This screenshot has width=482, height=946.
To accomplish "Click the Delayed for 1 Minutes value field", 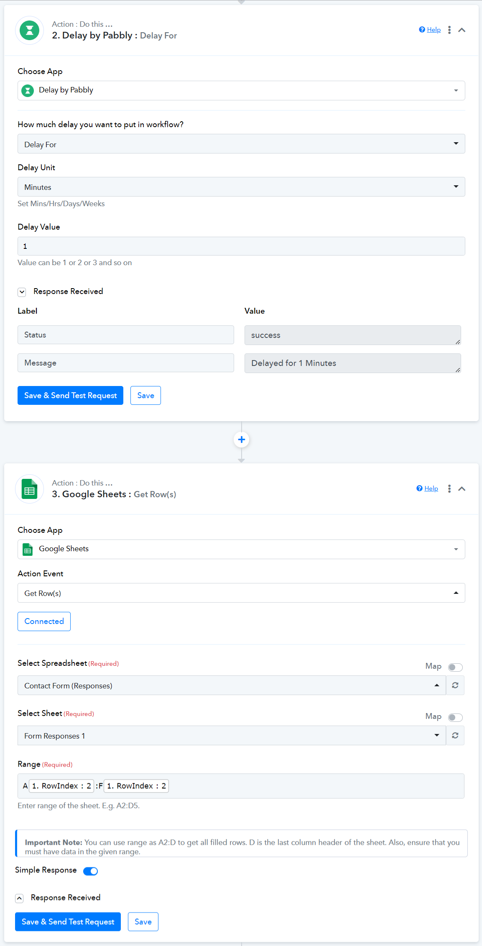I will click(352, 363).
